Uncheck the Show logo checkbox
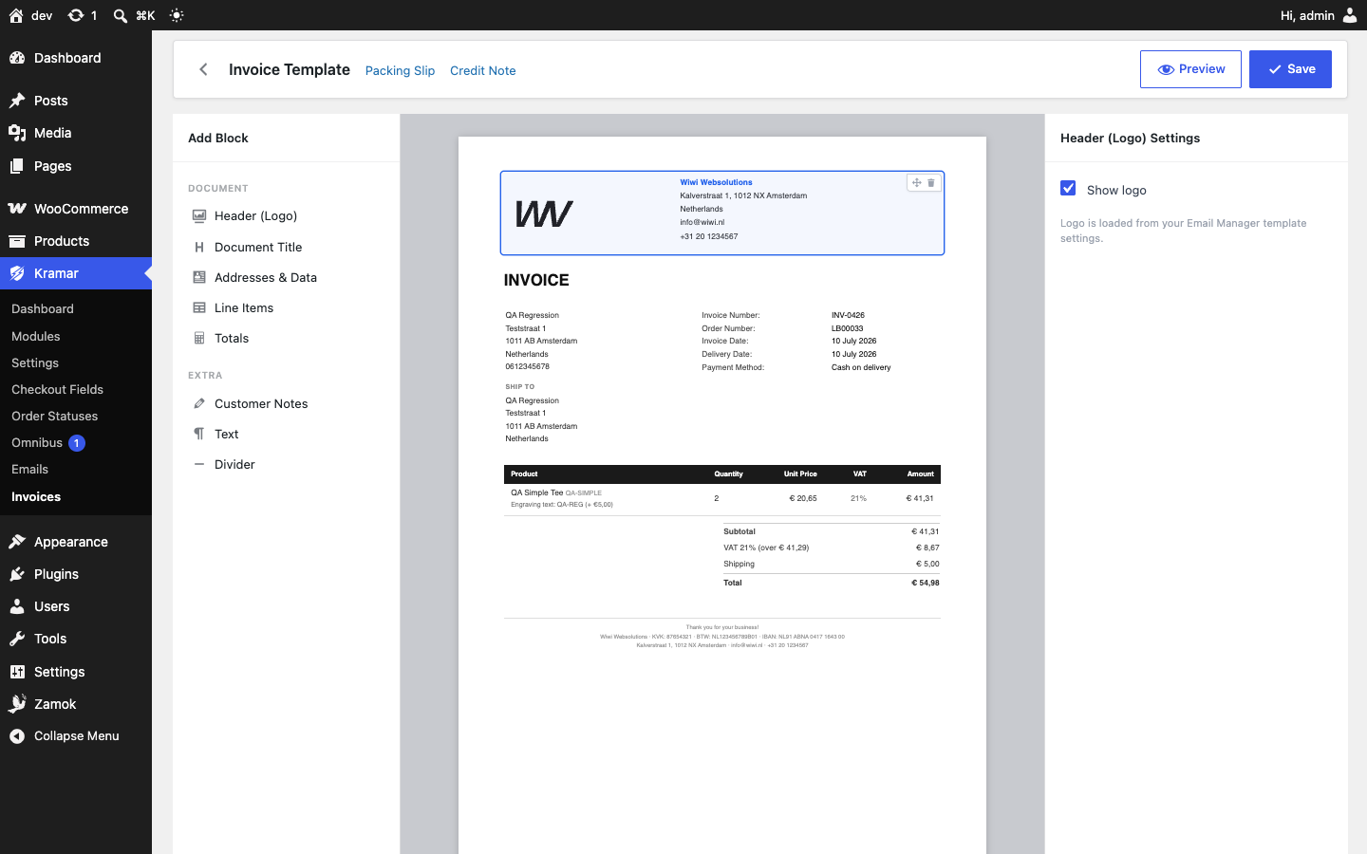Viewport: 1367px width, 854px height. coord(1068,188)
